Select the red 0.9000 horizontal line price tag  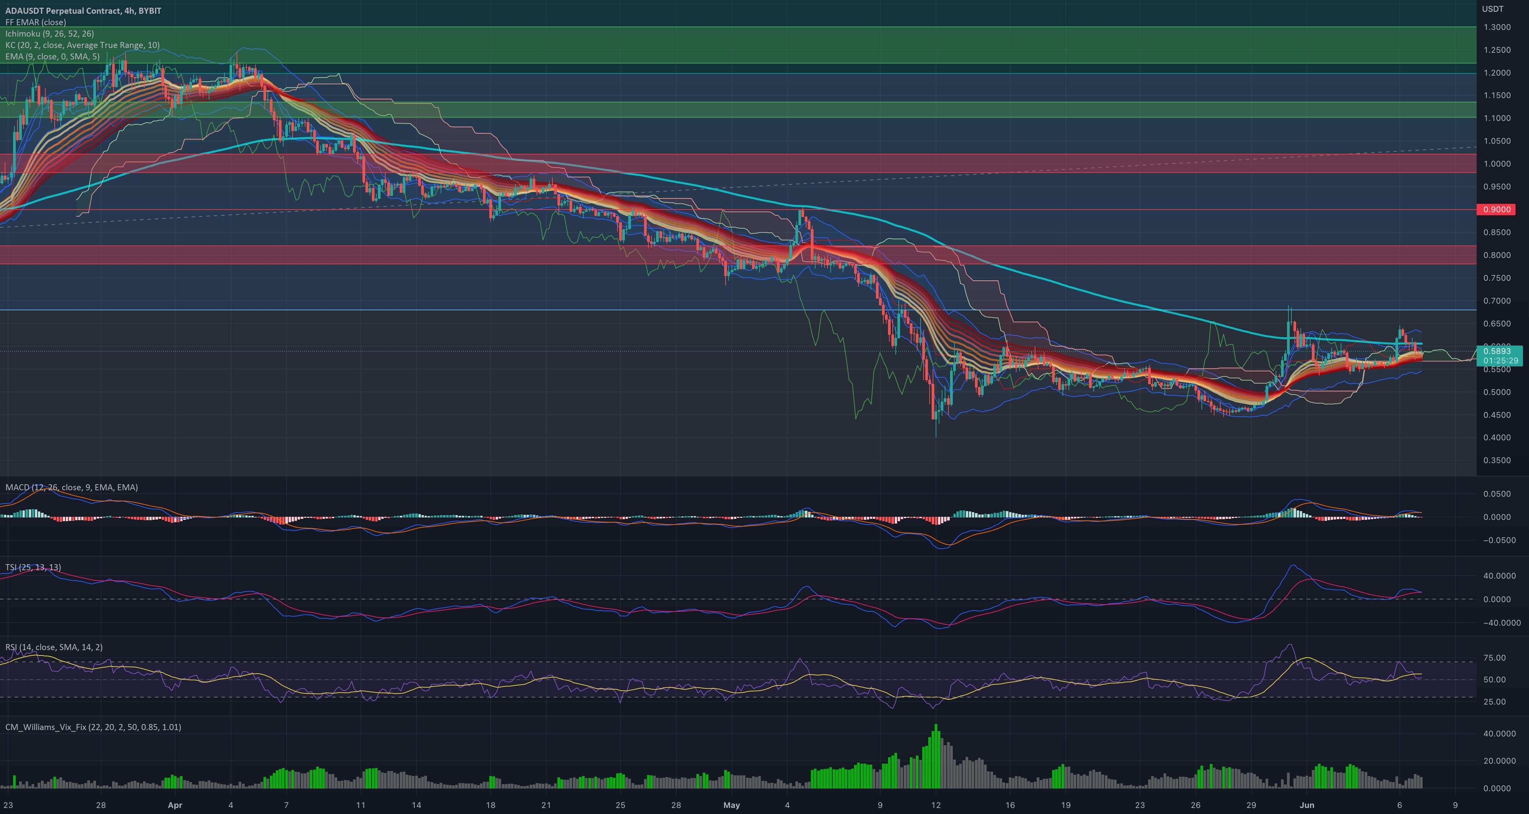1496,210
